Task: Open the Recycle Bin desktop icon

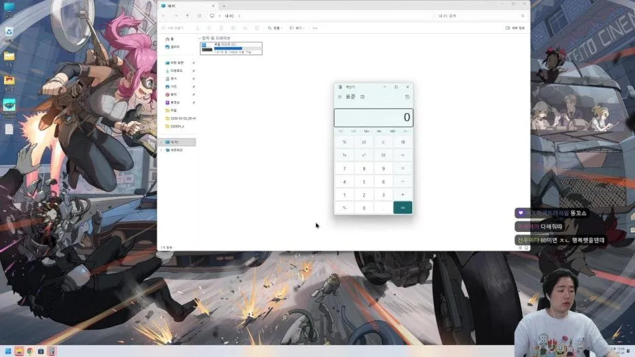Action: (9, 34)
